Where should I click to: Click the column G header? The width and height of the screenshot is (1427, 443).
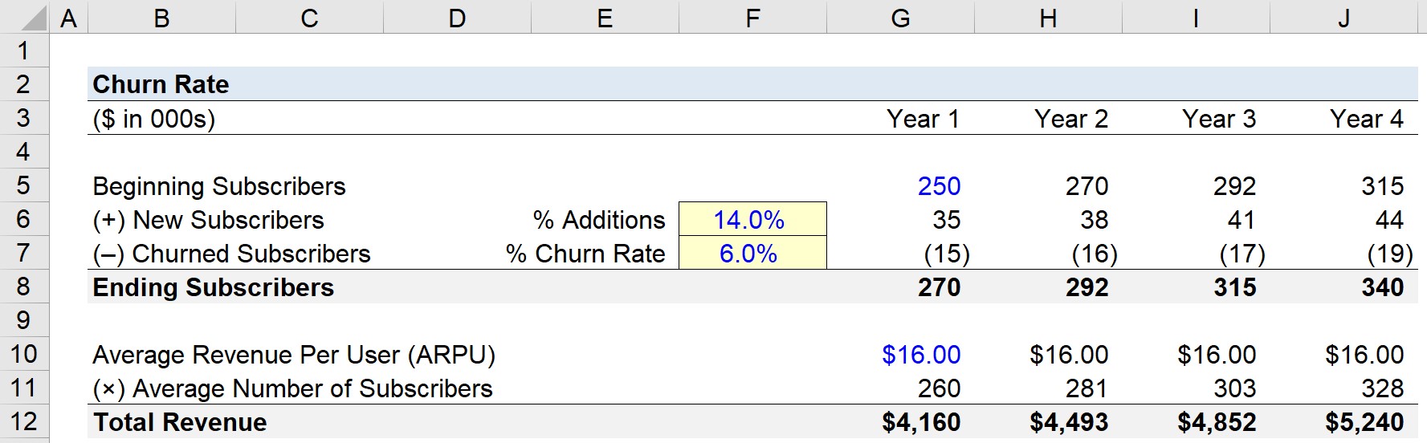point(900,17)
